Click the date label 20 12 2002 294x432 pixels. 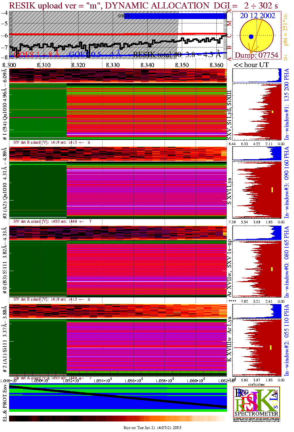[258, 16]
